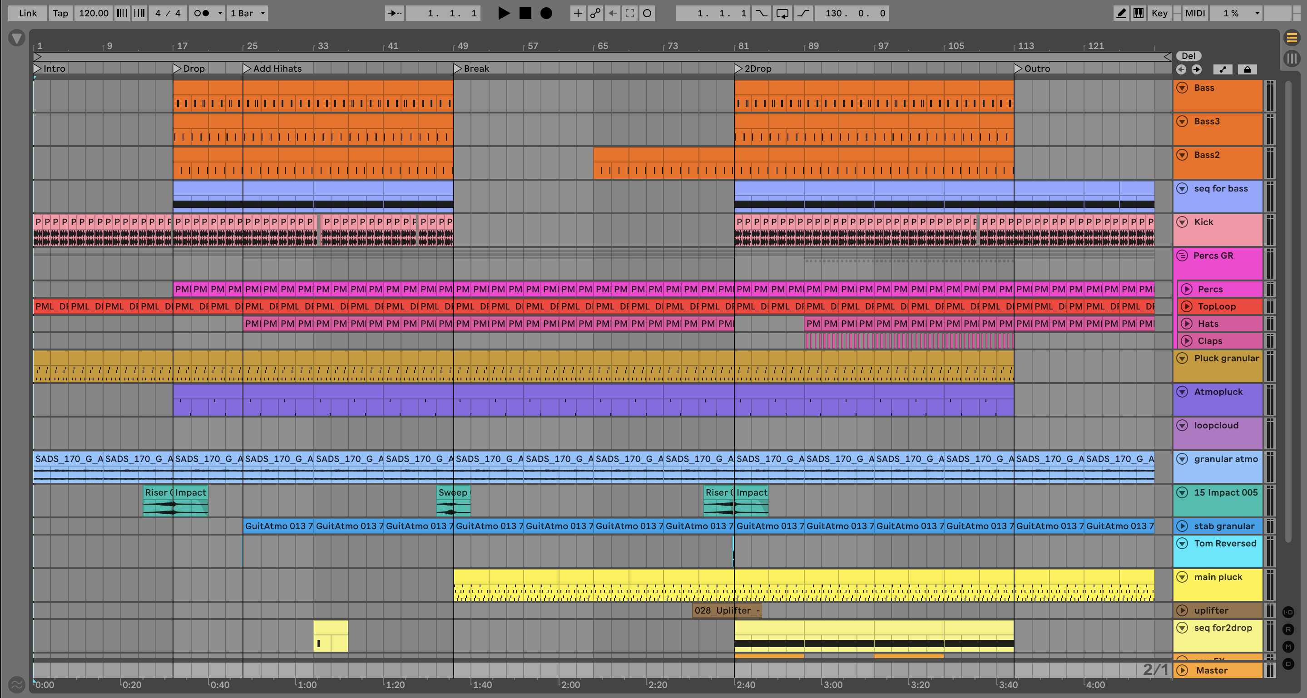Fold the Percs GR group track

tap(1182, 256)
